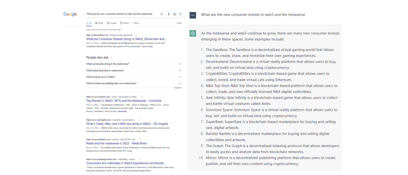Clear the search query with X icon

[161, 14]
